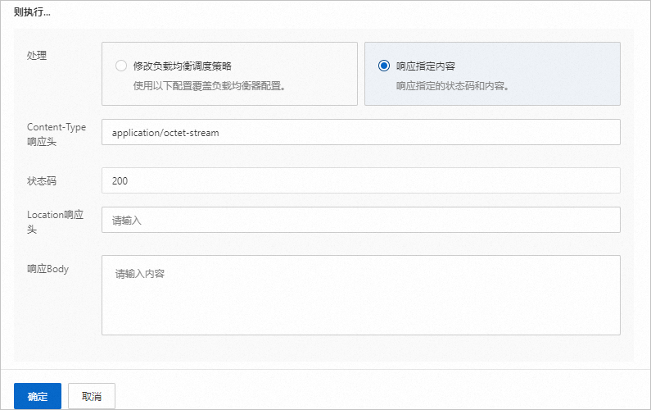Screen dimensions: 651x410
Task: Click the 确定 confirm button
Action: [x=38, y=396]
